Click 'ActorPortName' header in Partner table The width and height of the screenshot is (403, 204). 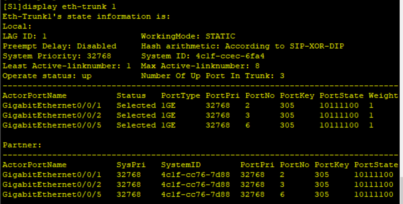click(x=35, y=165)
